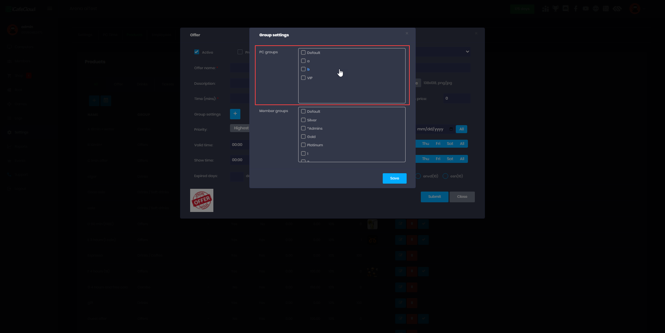Image resolution: width=665 pixels, height=333 pixels.
Task: Check Default in Member groups list
Action: tap(303, 111)
